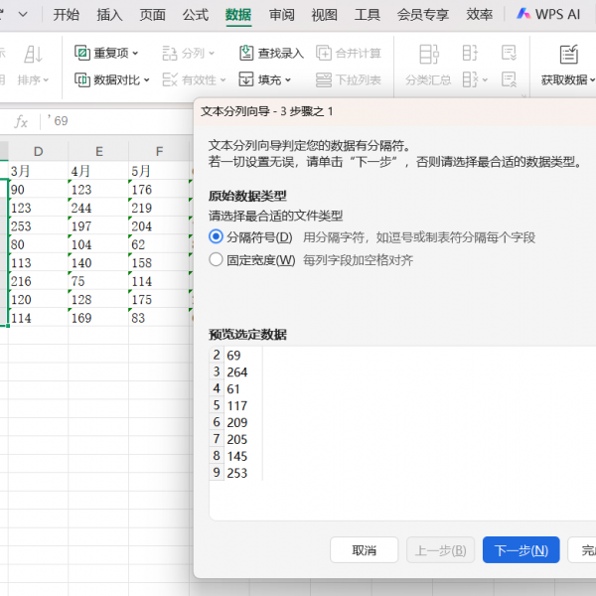Screen dimensions: 596x596
Task: Select cell with value 244 in column E
Action: (97, 208)
